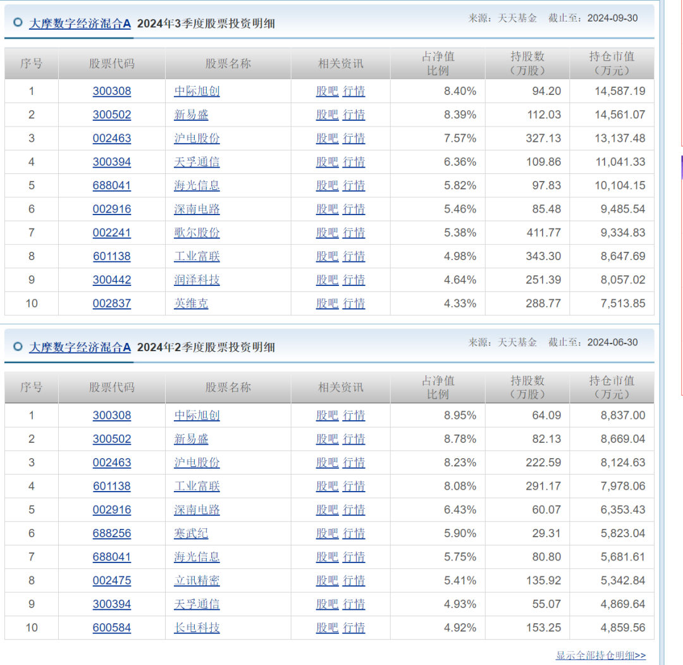This screenshot has height=665, width=683.
Task: Open 歌尔股份 stock name link
Action: click(x=197, y=232)
